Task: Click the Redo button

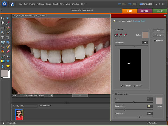Action: tap(132, 4)
